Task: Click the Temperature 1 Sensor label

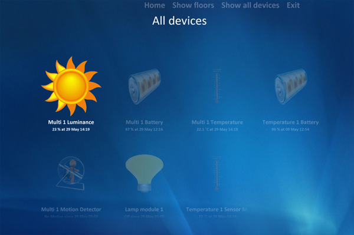Action: coord(217,209)
